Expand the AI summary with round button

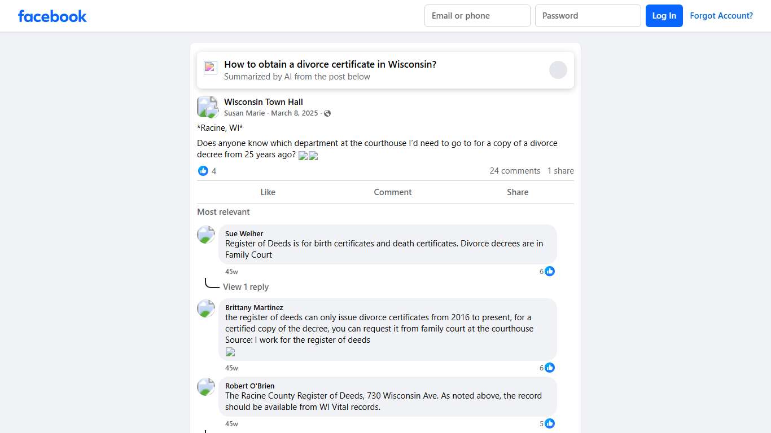558,70
